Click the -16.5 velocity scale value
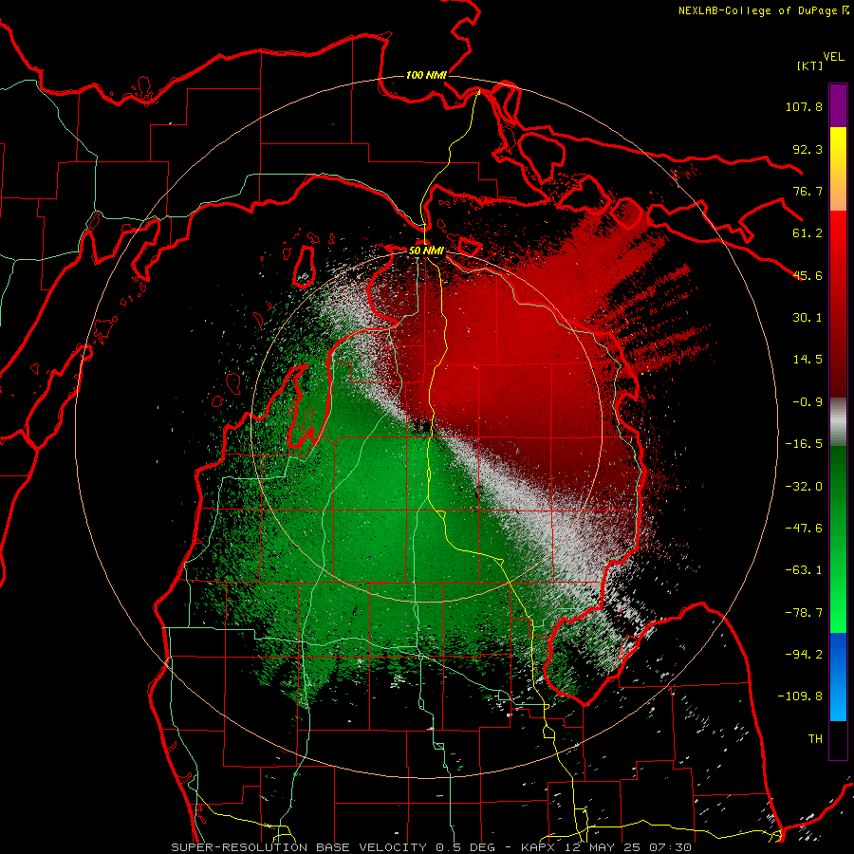The image size is (854, 854). [x=804, y=444]
